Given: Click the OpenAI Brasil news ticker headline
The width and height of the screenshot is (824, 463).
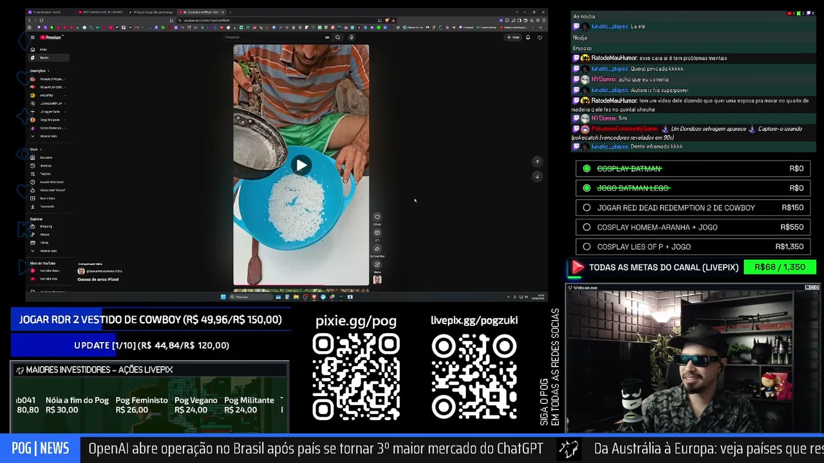Looking at the screenshot, I should (315, 448).
